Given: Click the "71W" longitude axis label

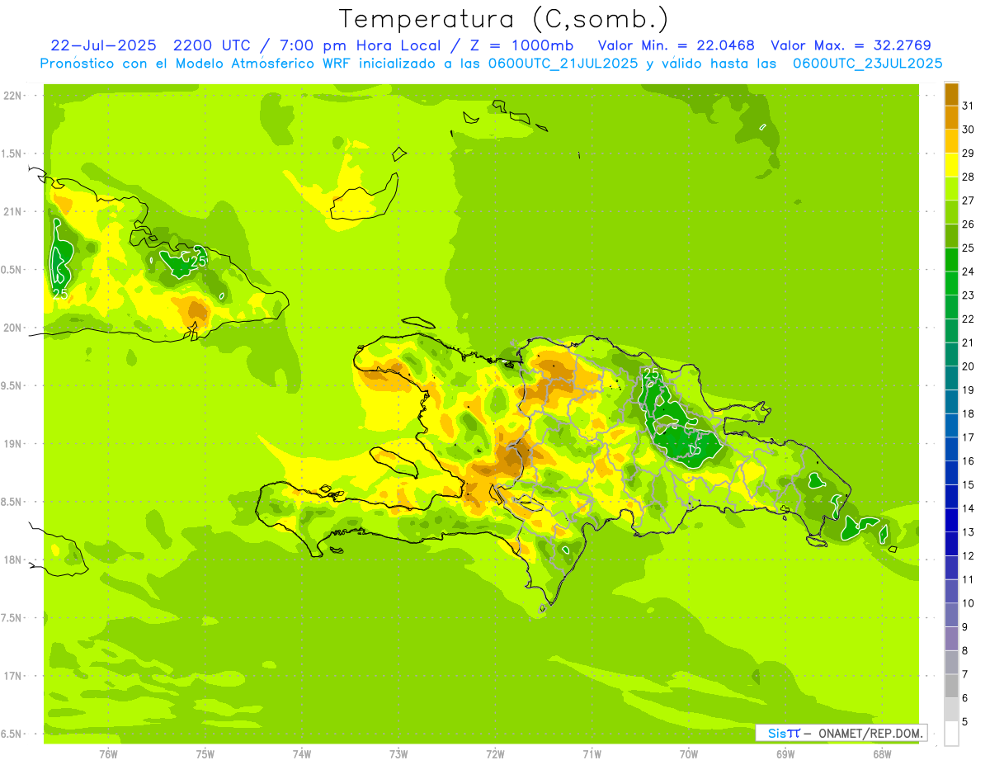Looking at the screenshot, I should 592,753.
